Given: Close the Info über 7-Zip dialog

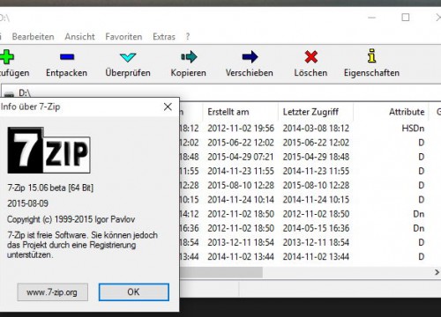Looking at the screenshot, I should coord(168,107).
